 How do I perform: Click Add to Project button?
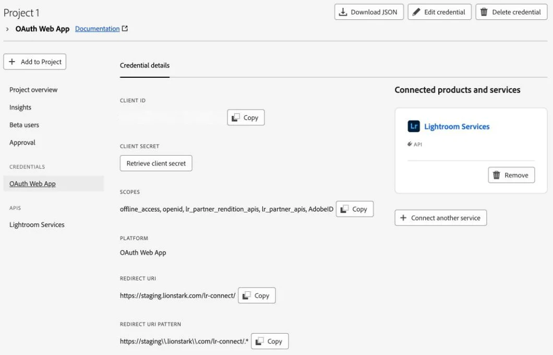click(34, 62)
